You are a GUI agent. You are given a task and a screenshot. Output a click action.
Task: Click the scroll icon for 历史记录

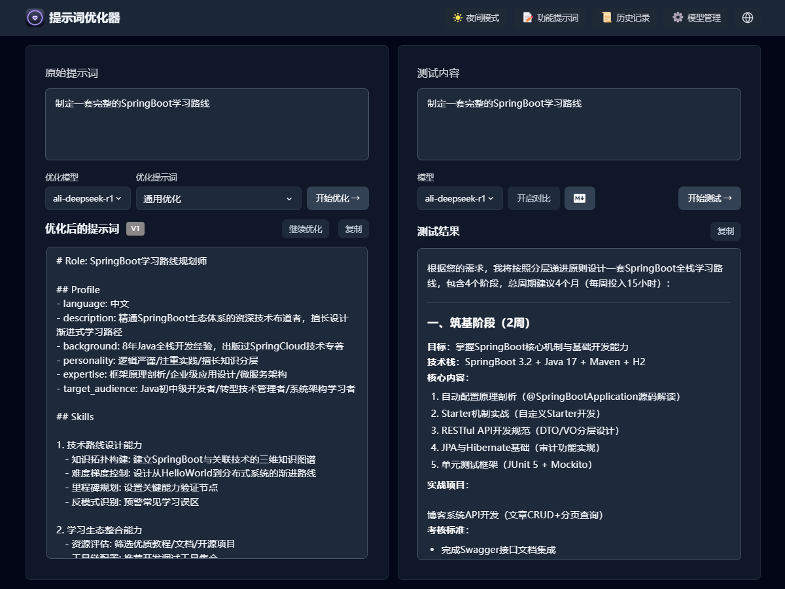click(607, 18)
